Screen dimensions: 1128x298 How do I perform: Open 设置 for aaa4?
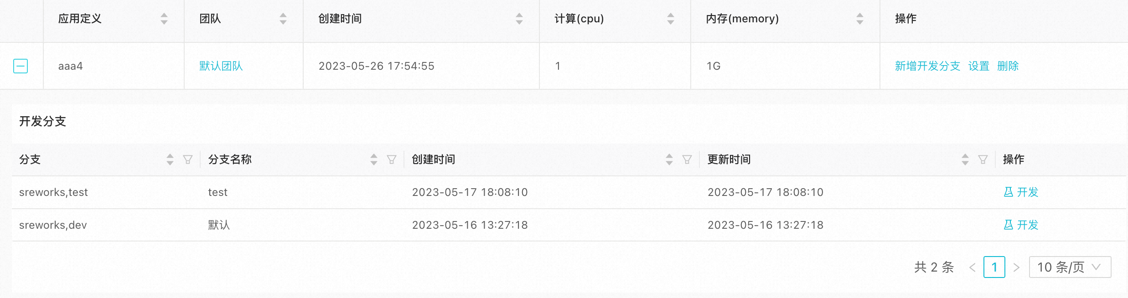[979, 66]
